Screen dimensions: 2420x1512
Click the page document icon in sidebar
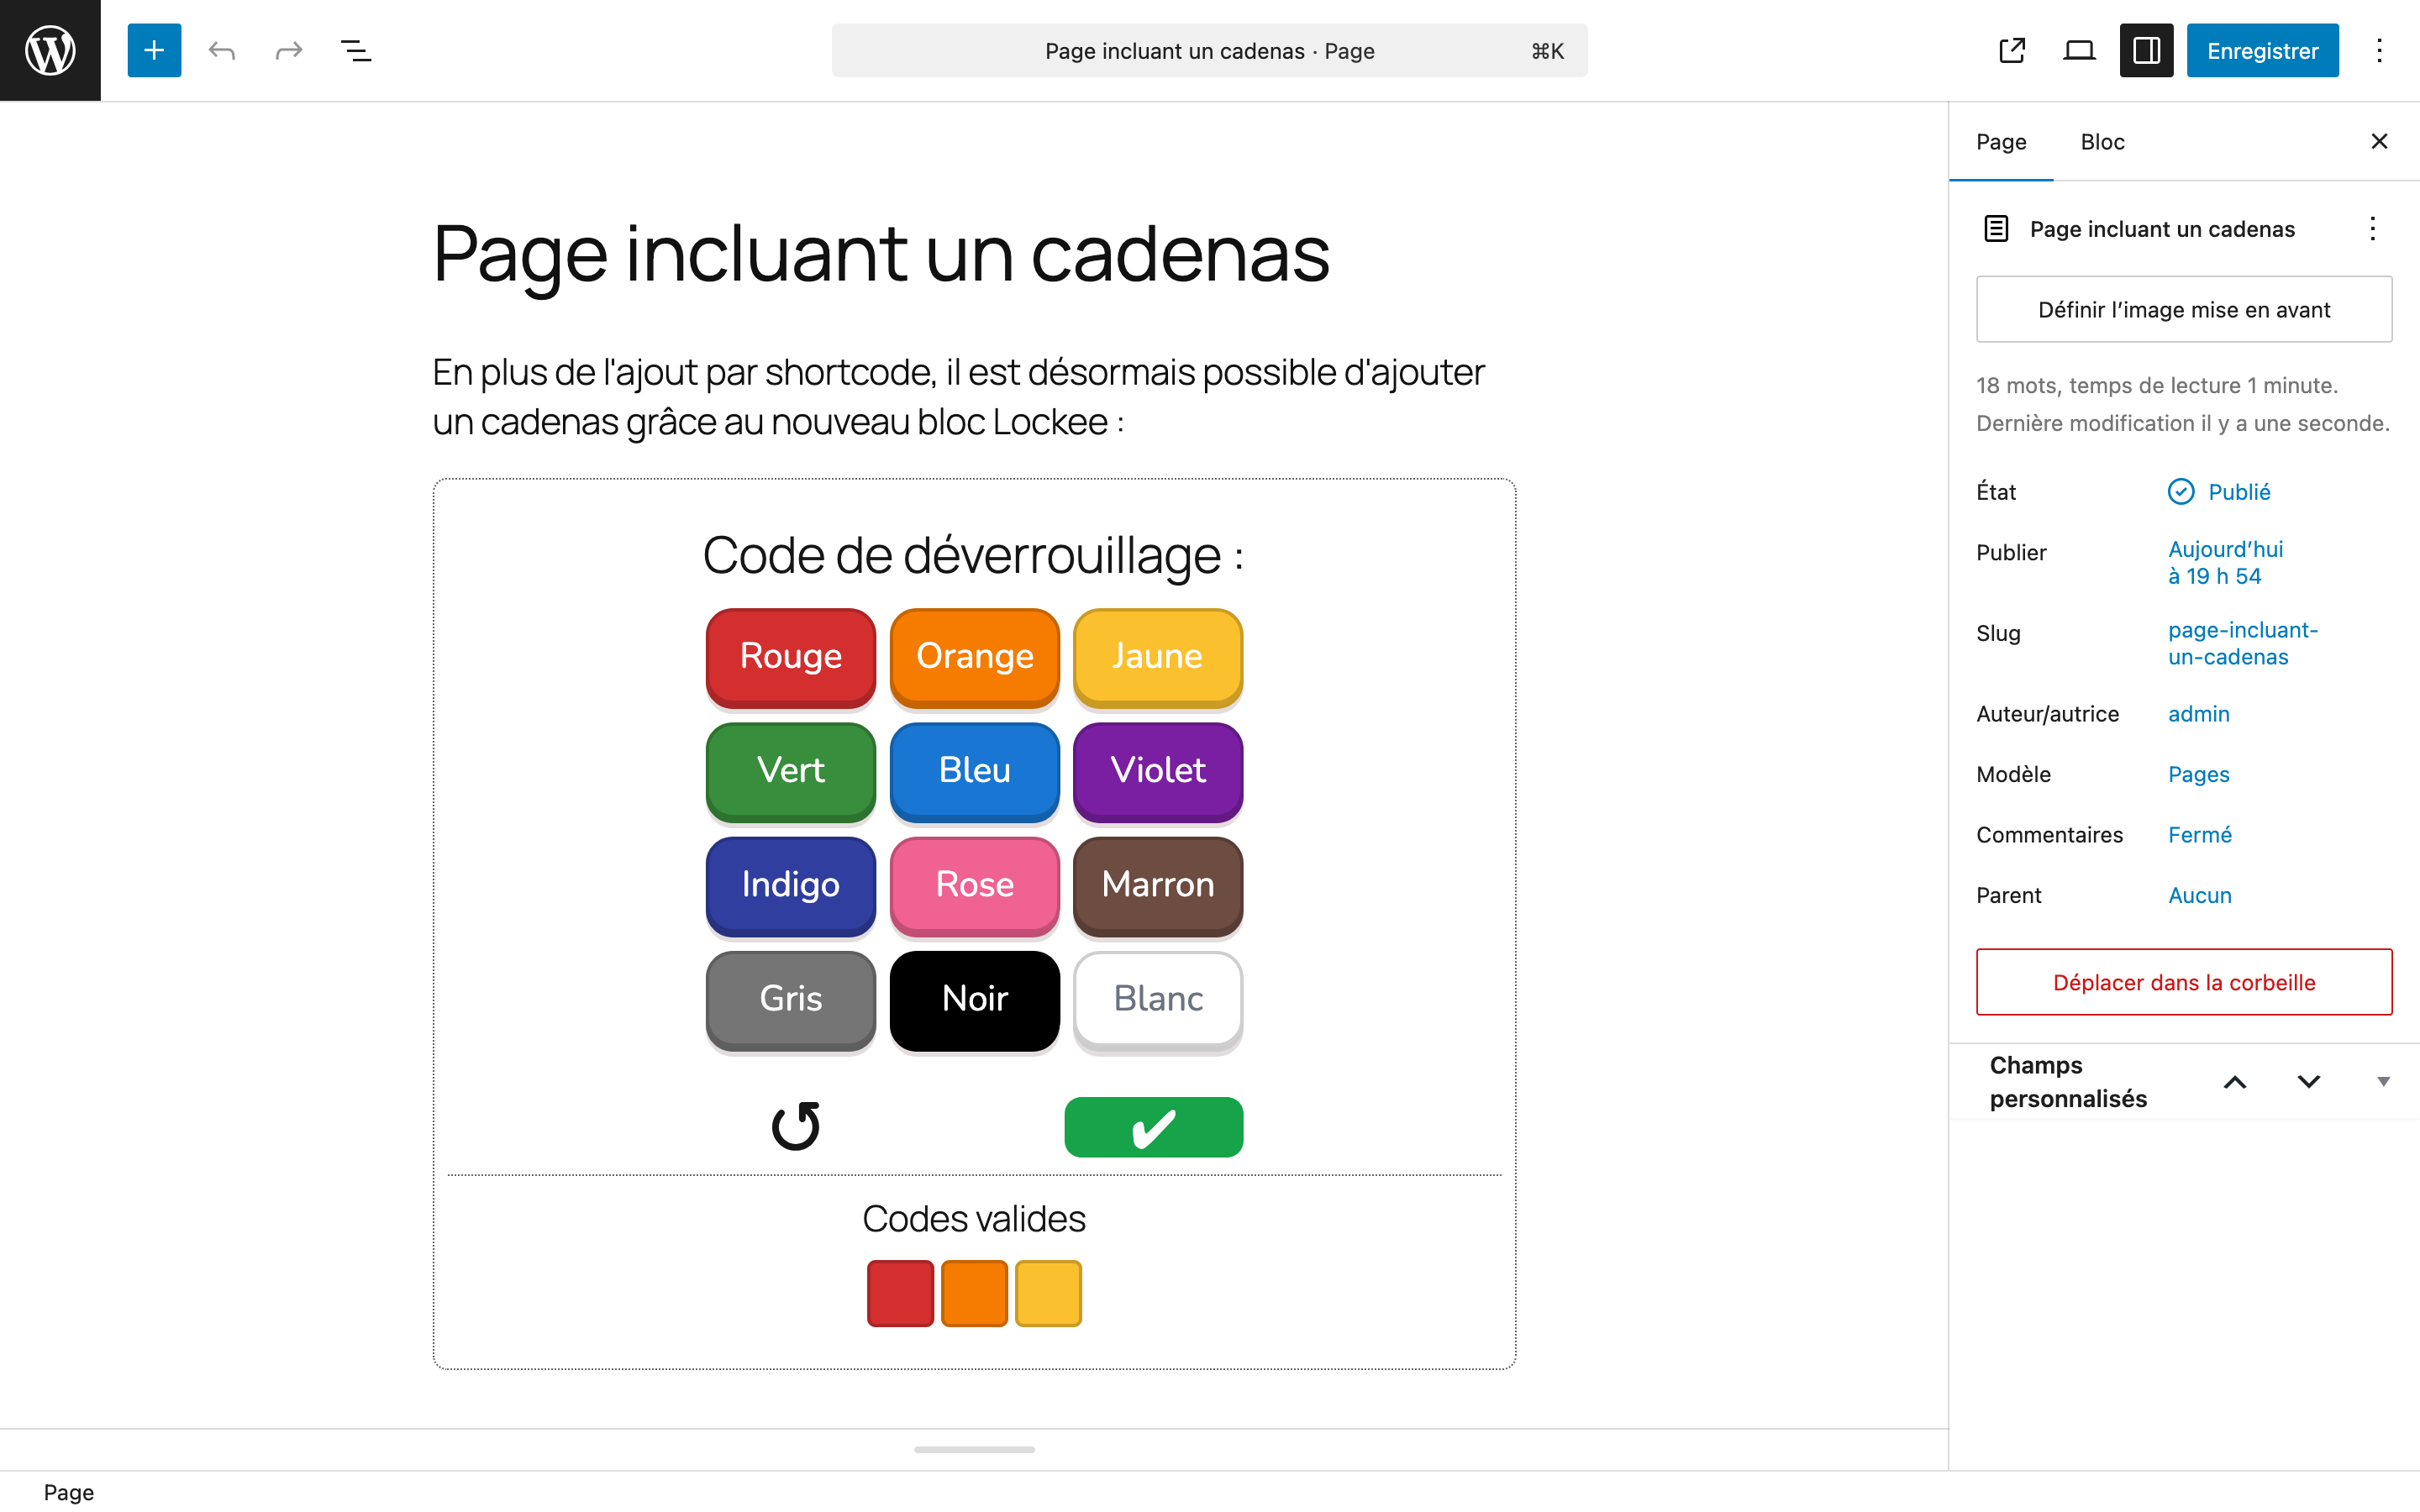coord(1996,229)
